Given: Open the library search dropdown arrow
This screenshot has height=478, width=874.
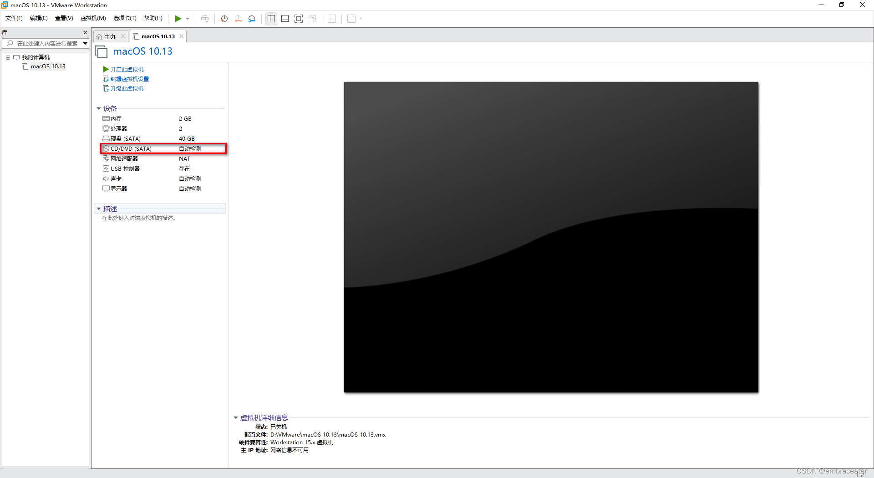Looking at the screenshot, I should click(x=85, y=44).
